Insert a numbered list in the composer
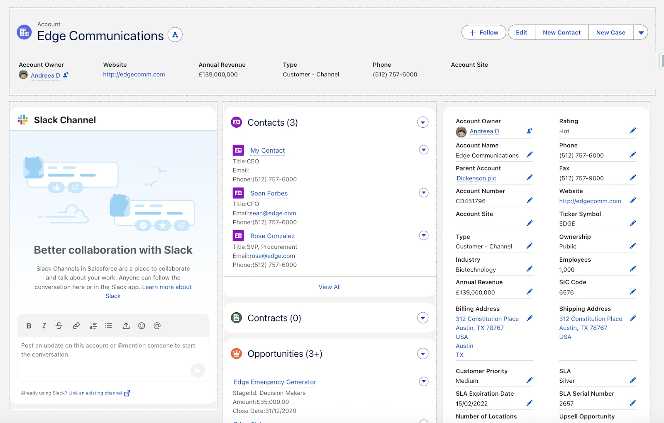 [x=93, y=326]
